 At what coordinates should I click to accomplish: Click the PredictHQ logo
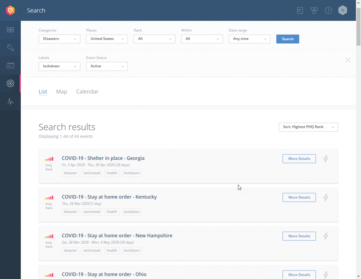[x=10, y=10]
